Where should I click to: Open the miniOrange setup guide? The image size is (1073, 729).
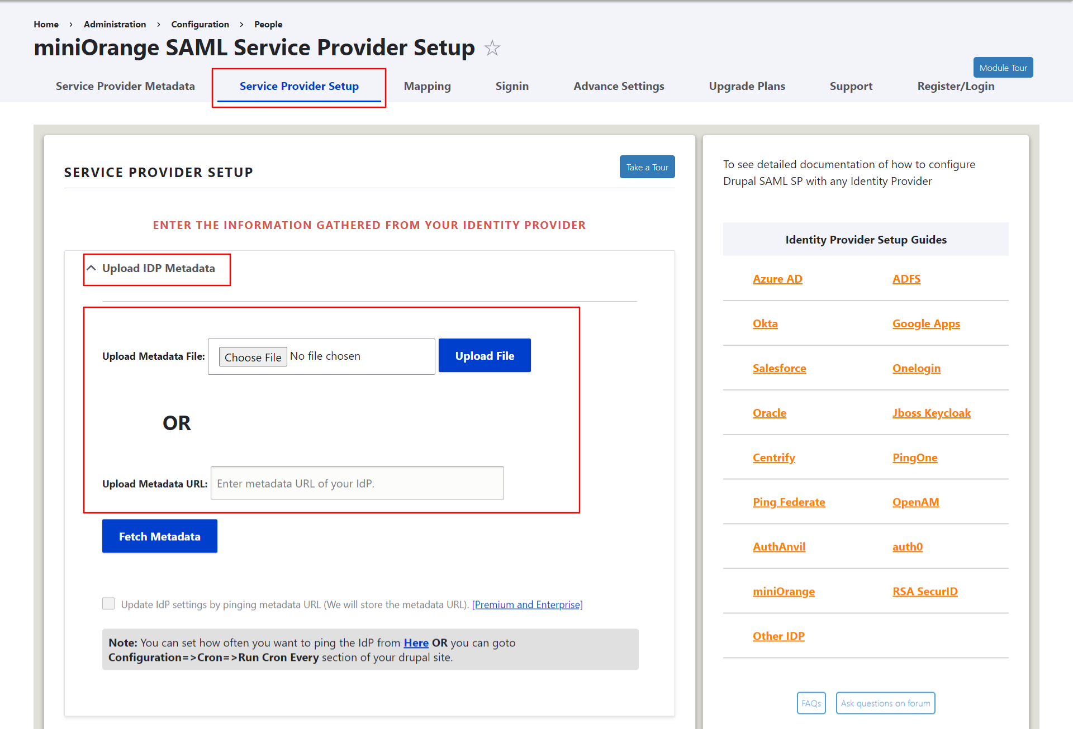tap(784, 592)
